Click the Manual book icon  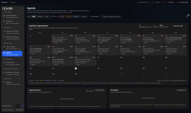pos(168,2)
